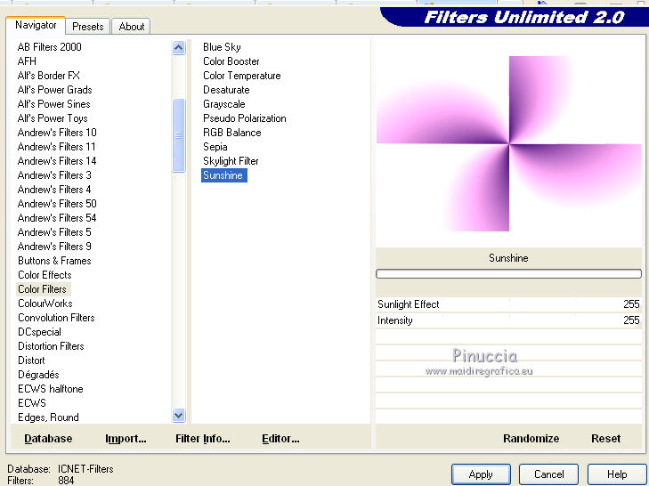Choose the highlighted Sunshine filter

[224, 175]
